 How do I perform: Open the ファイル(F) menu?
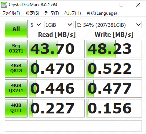click(x=11, y=13)
